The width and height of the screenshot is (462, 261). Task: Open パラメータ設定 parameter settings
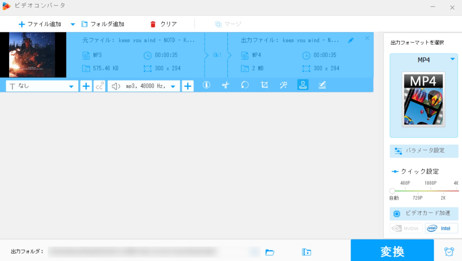[x=424, y=151]
